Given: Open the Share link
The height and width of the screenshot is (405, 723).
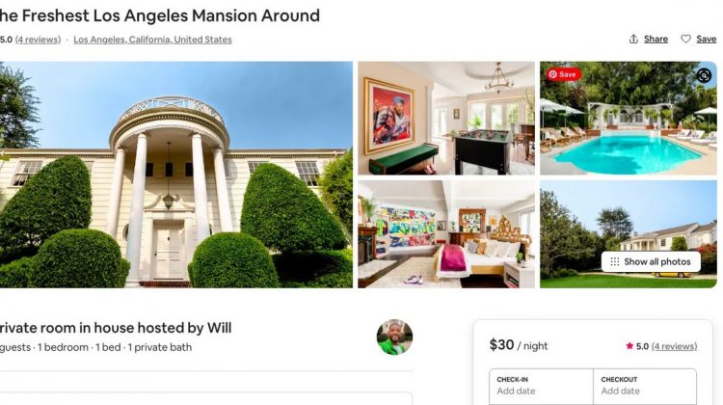Looking at the screenshot, I should coord(656,40).
